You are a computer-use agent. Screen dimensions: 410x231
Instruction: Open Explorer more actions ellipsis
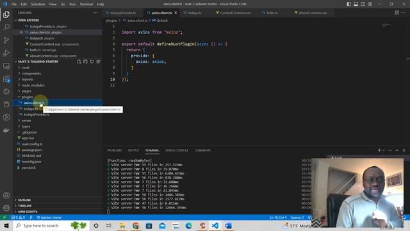(96, 13)
